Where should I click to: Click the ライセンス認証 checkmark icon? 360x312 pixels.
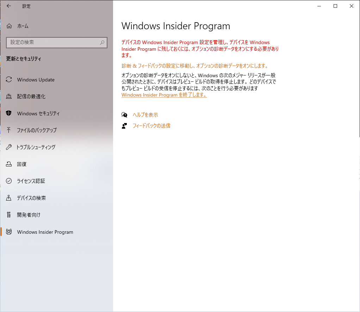coord(9,181)
